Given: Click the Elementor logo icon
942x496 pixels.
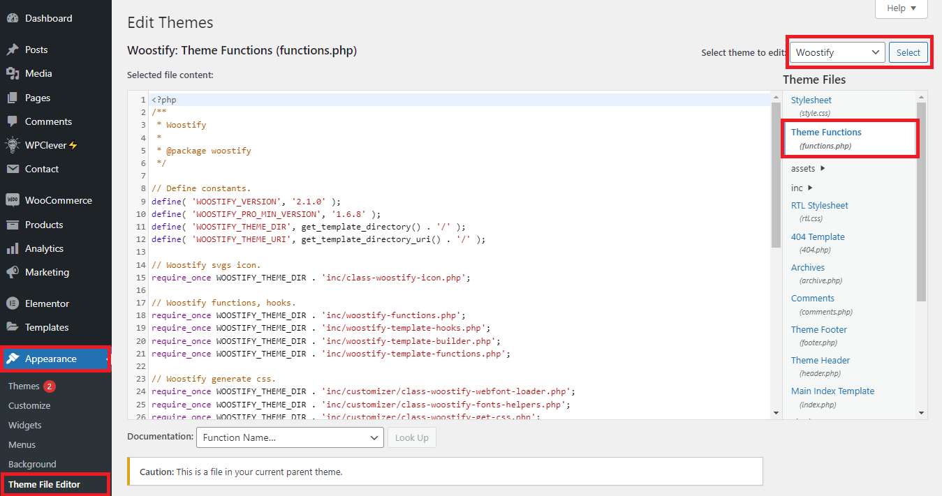Looking at the screenshot, I should point(13,303).
